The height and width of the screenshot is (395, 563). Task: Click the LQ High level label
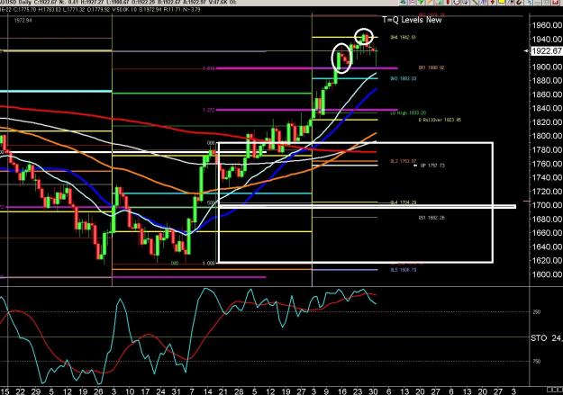tap(408, 112)
